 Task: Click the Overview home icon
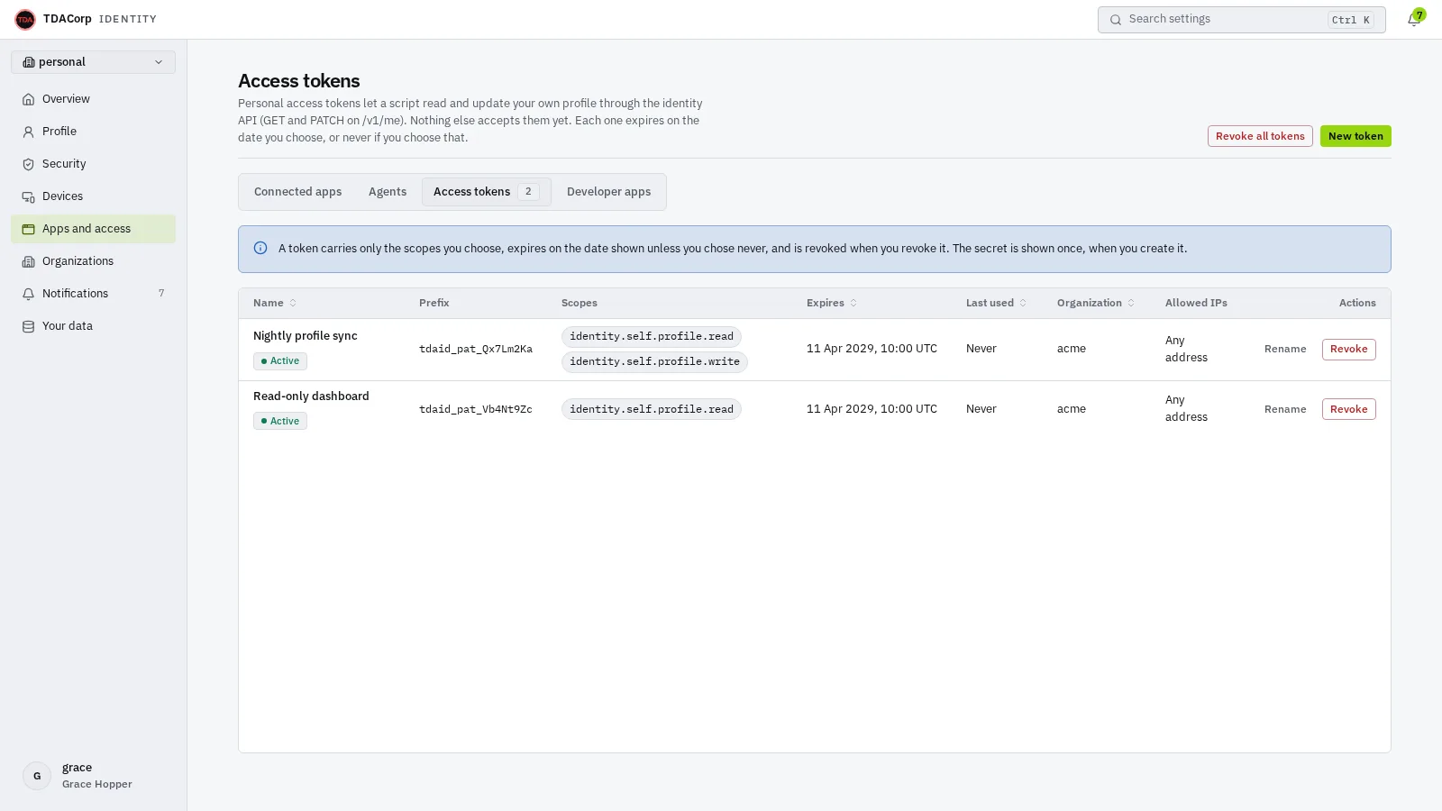click(29, 99)
